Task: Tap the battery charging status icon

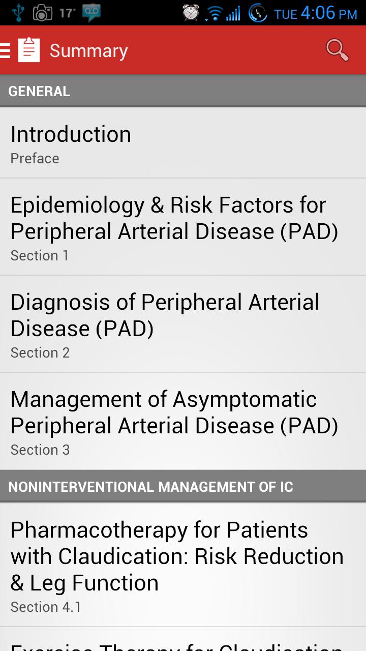Action: click(258, 13)
